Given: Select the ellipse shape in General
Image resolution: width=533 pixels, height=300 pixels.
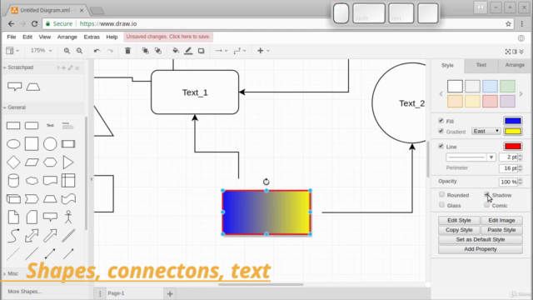Looking at the screenshot, I should pyautogui.click(x=13, y=144).
